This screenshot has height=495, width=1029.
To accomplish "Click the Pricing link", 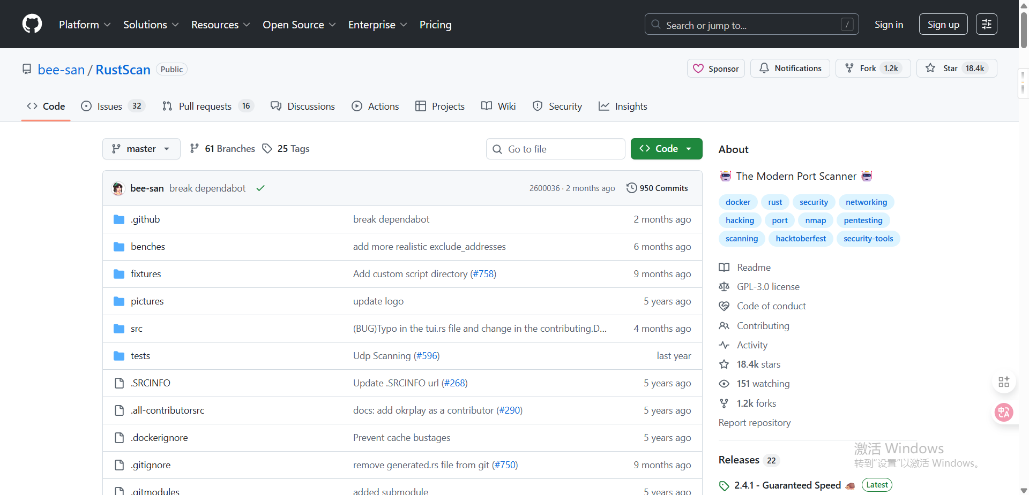I will [436, 25].
